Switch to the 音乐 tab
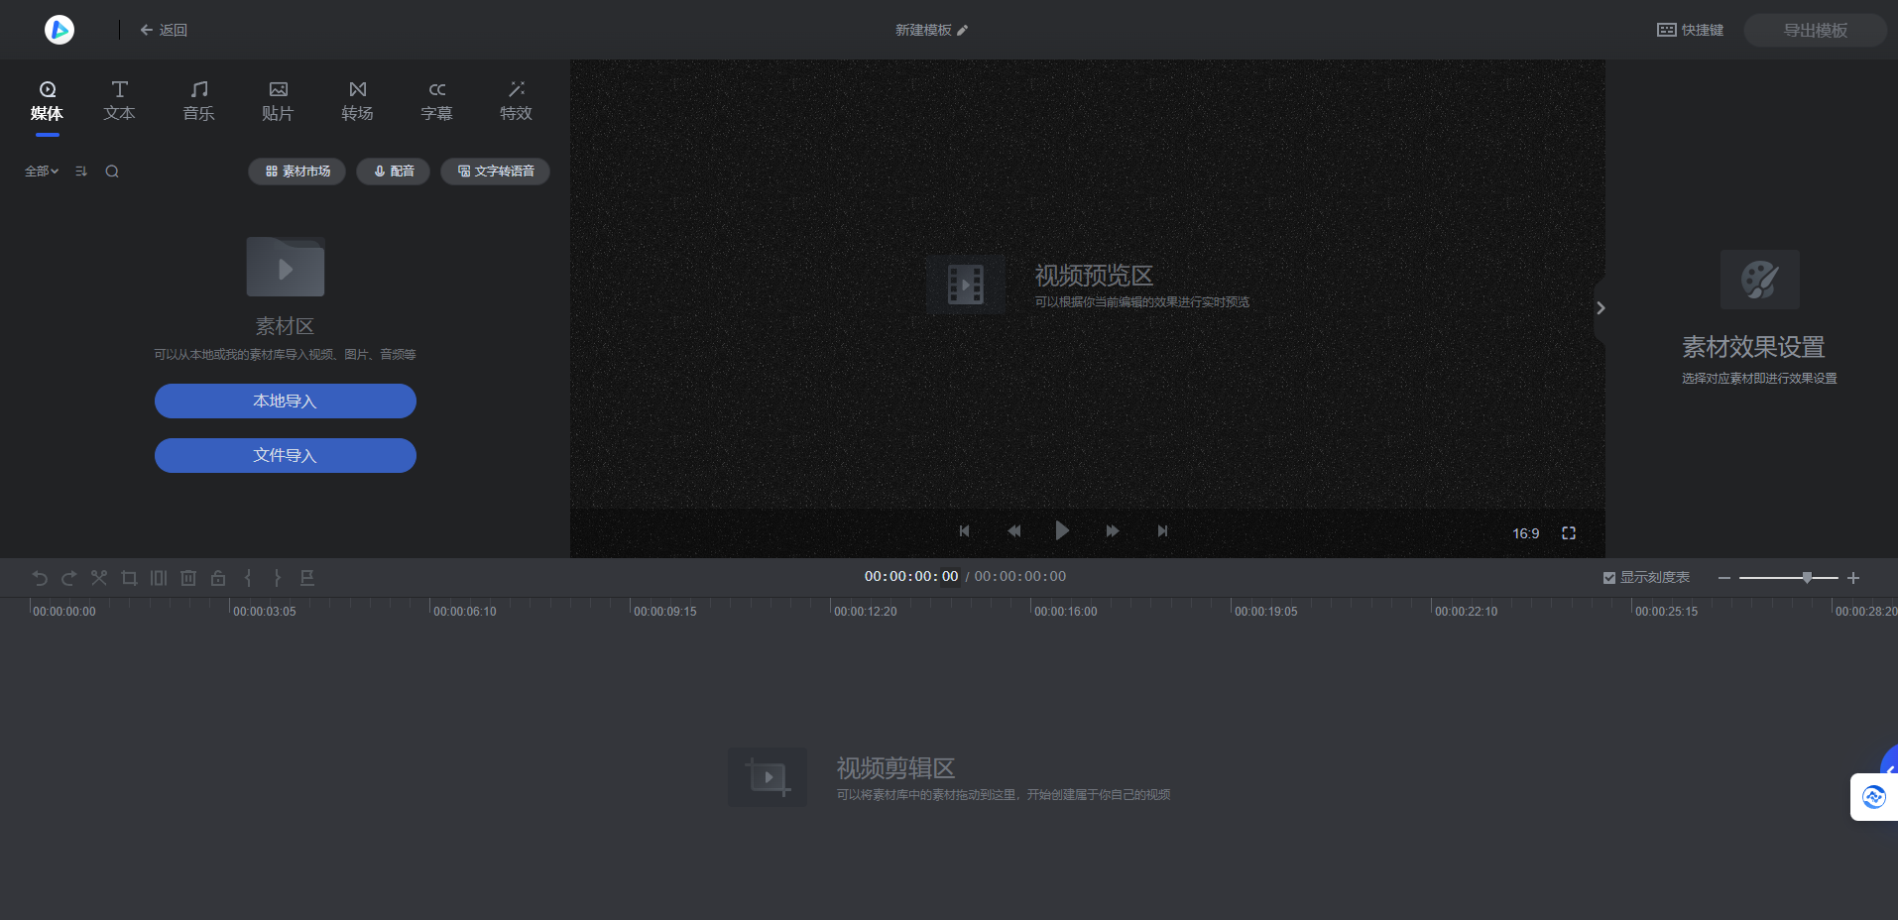Image resolution: width=1898 pixels, height=920 pixels. pyautogui.click(x=197, y=100)
